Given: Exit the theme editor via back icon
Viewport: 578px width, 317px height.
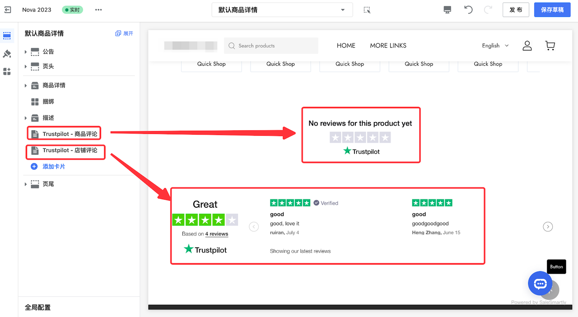Looking at the screenshot, I should (7, 9).
